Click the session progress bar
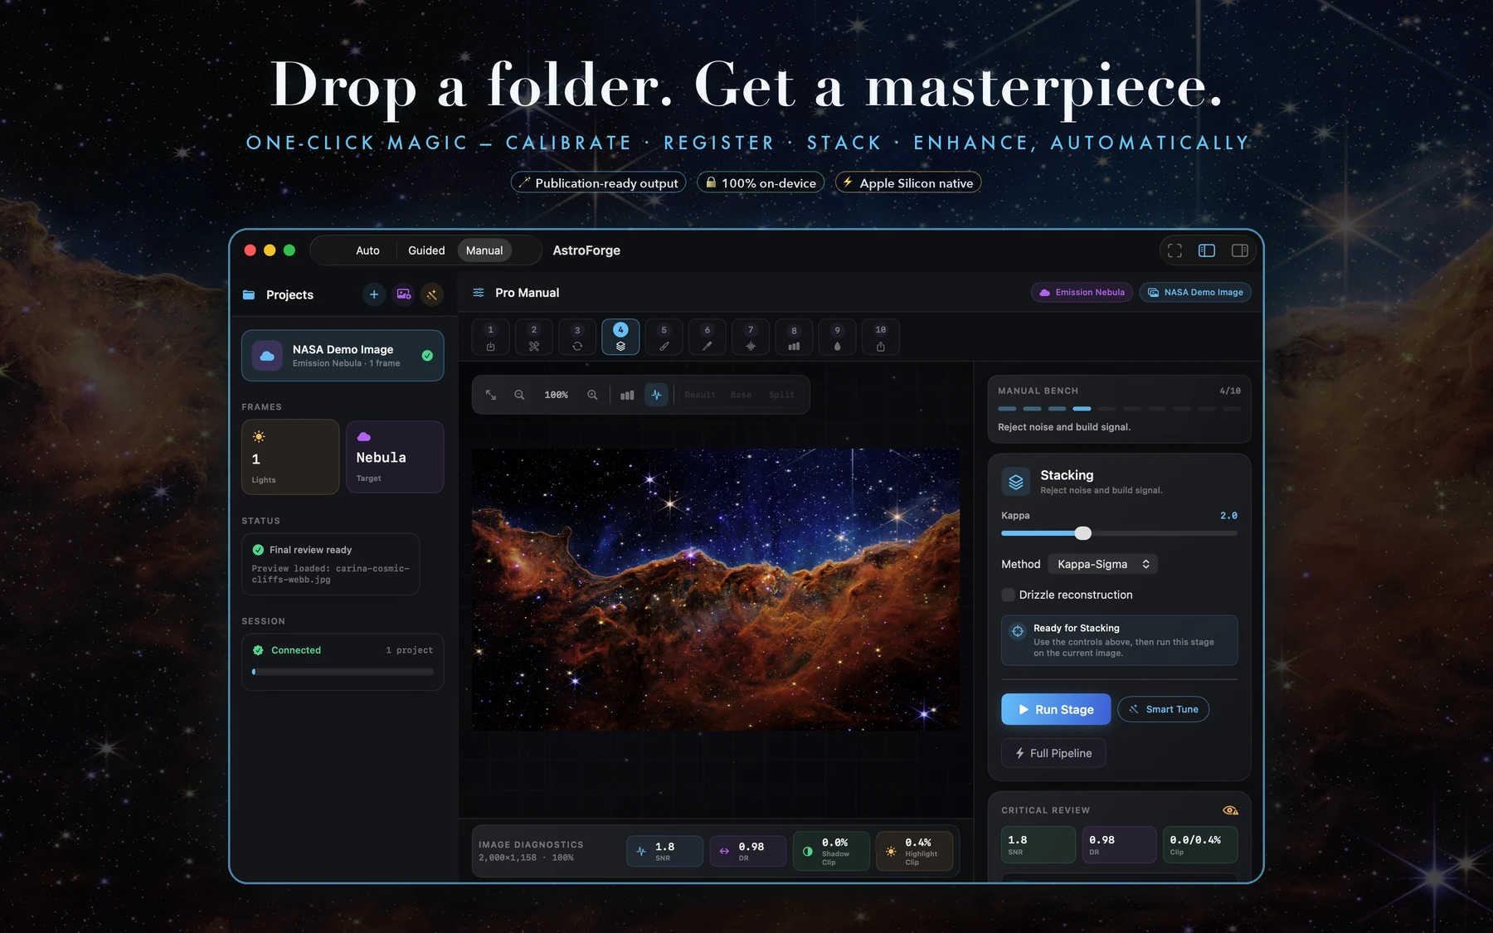The image size is (1493, 933). 343,672
